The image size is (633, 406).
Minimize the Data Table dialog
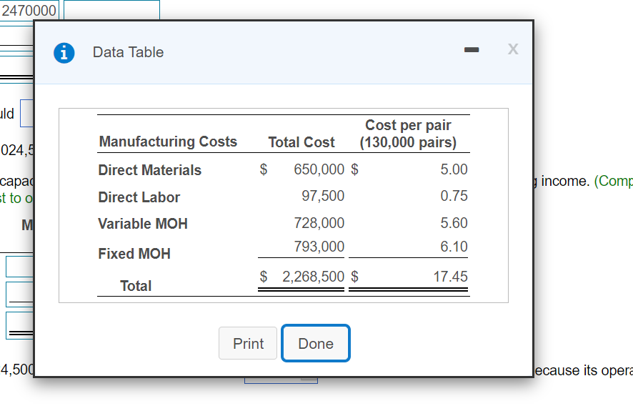pos(472,50)
